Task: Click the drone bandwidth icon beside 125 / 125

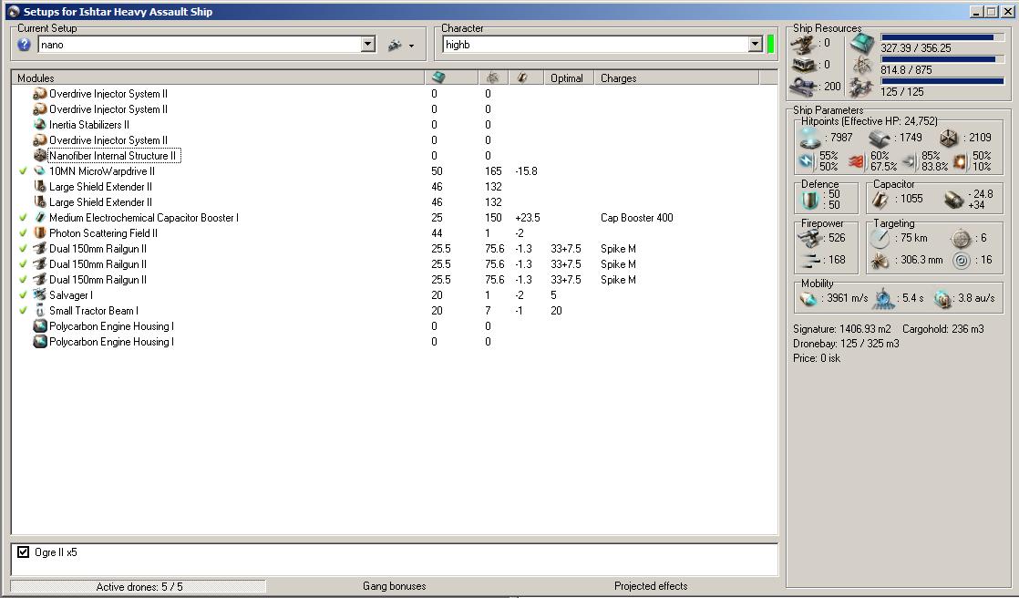Action: pos(862,88)
